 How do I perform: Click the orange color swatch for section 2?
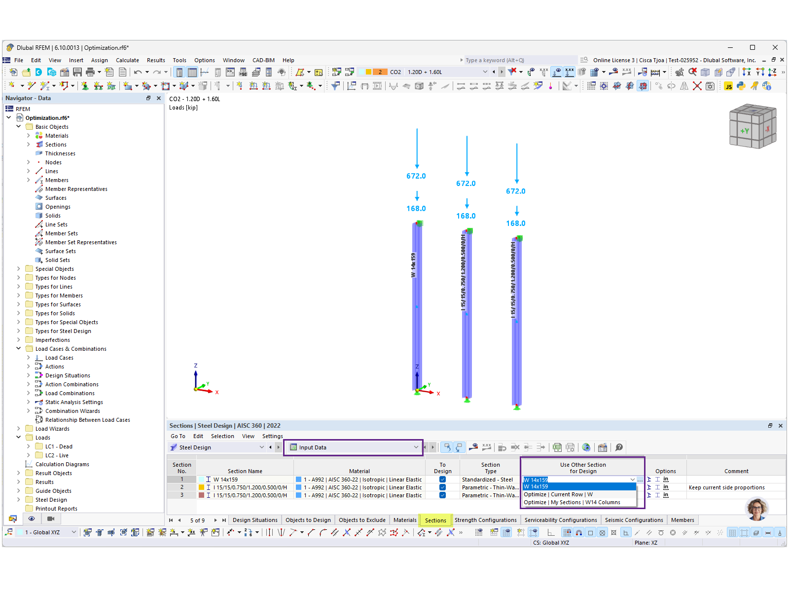[x=201, y=487]
